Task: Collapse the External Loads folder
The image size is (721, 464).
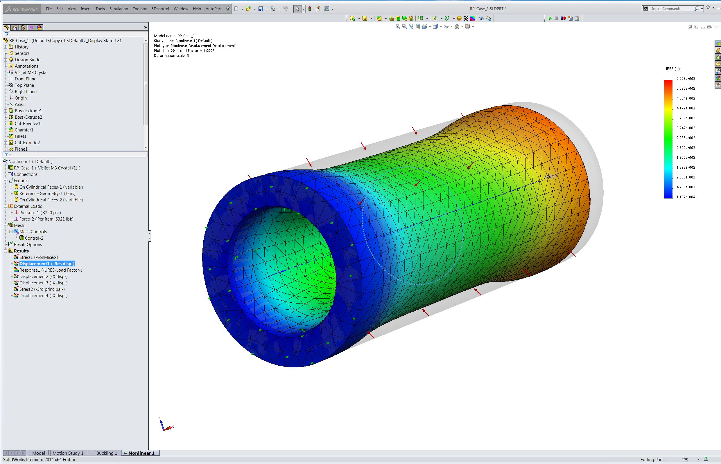Action: tap(6, 206)
